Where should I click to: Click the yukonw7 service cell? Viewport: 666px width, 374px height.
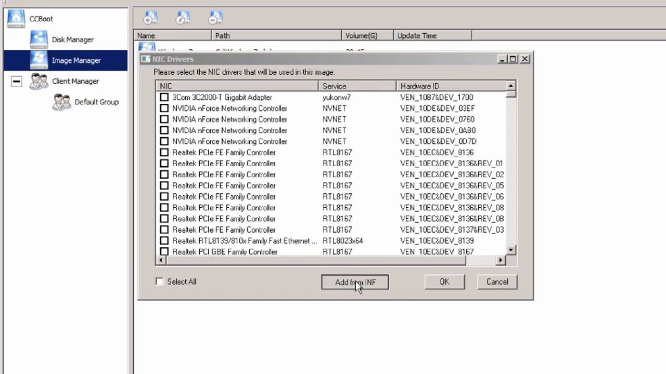pos(337,97)
